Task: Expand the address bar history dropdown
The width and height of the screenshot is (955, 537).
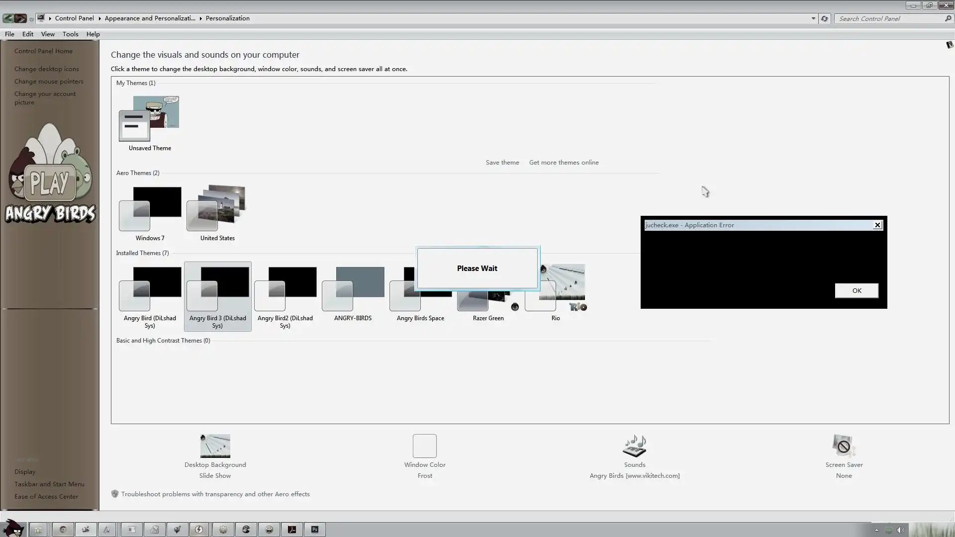Action: click(813, 18)
